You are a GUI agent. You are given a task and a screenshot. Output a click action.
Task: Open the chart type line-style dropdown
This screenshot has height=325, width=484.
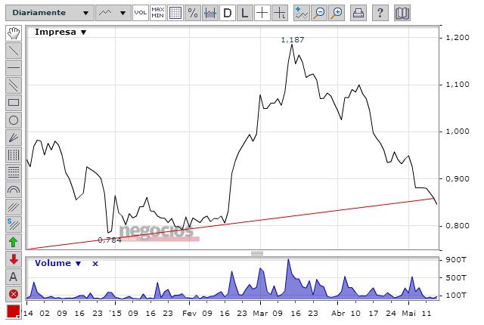(x=113, y=13)
